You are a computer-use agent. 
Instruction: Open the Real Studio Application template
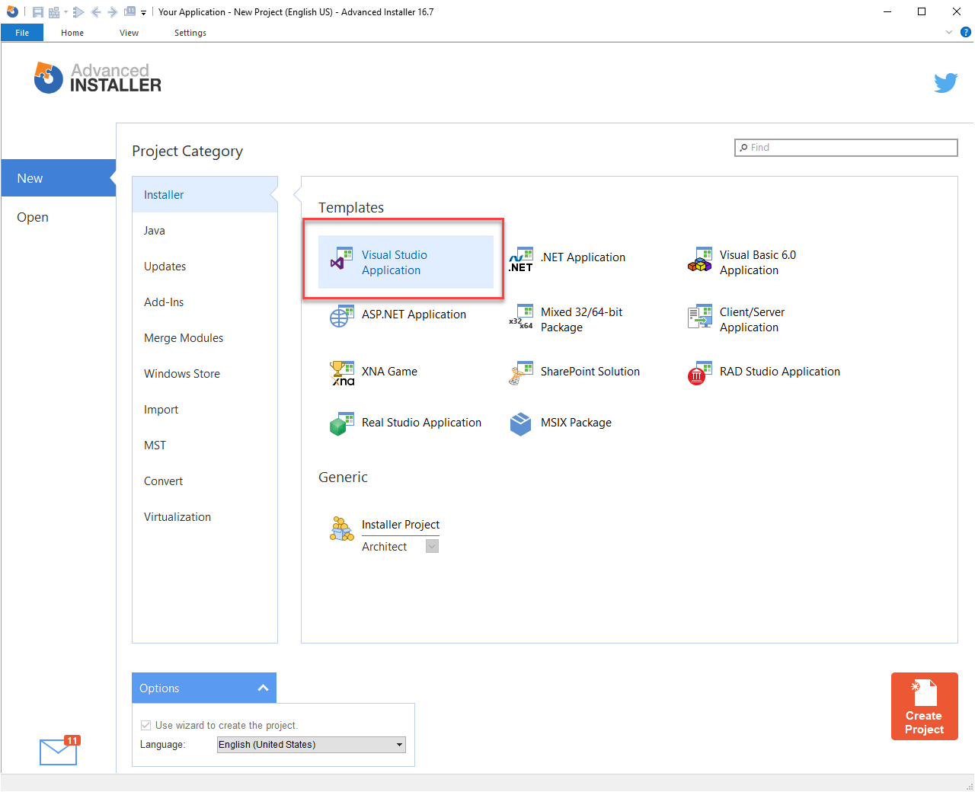[342, 423]
